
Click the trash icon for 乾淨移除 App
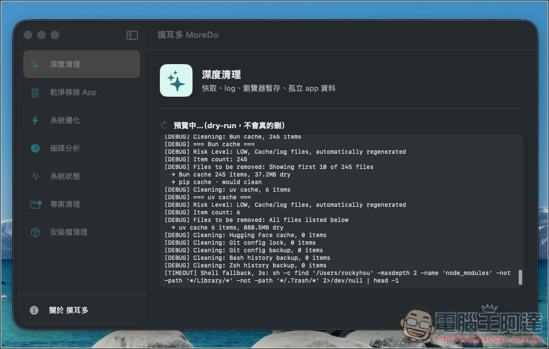[x=36, y=92]
